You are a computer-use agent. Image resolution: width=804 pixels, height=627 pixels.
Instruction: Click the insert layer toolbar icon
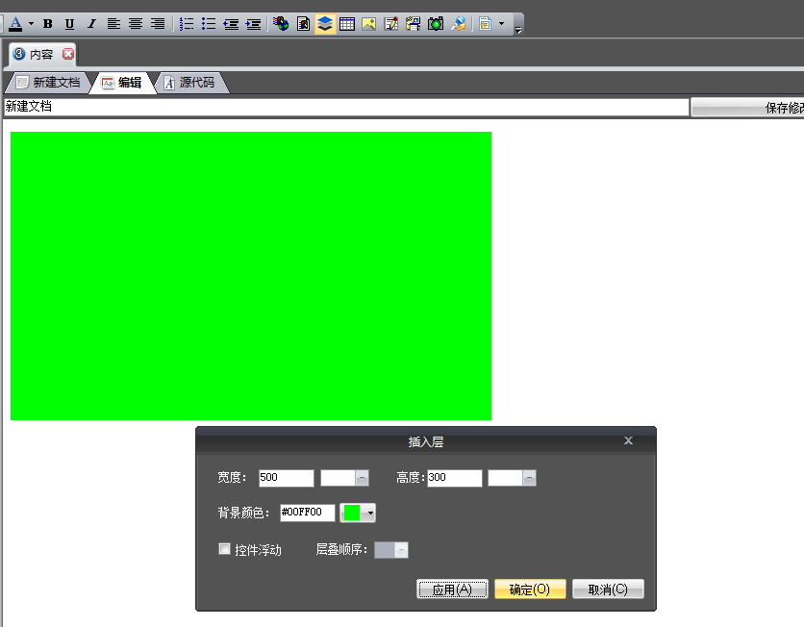[x=325, y=24]
